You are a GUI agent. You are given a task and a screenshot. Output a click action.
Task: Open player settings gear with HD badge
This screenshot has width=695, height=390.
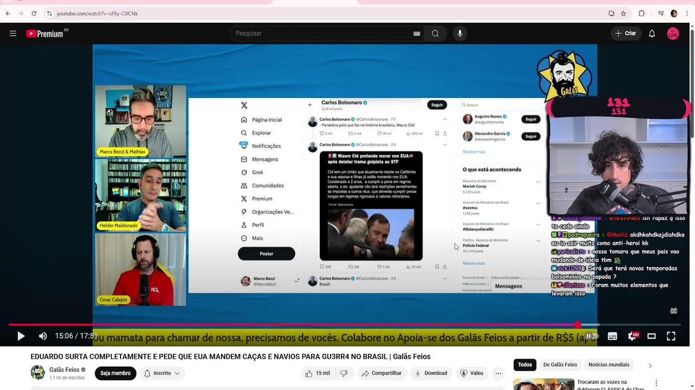coord(633,336)
